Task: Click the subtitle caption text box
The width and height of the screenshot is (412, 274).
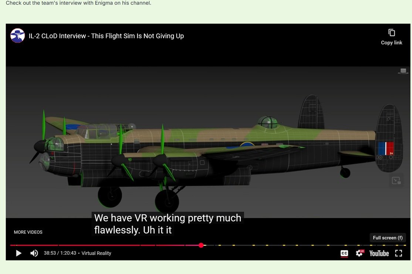Action: [168, 224]
